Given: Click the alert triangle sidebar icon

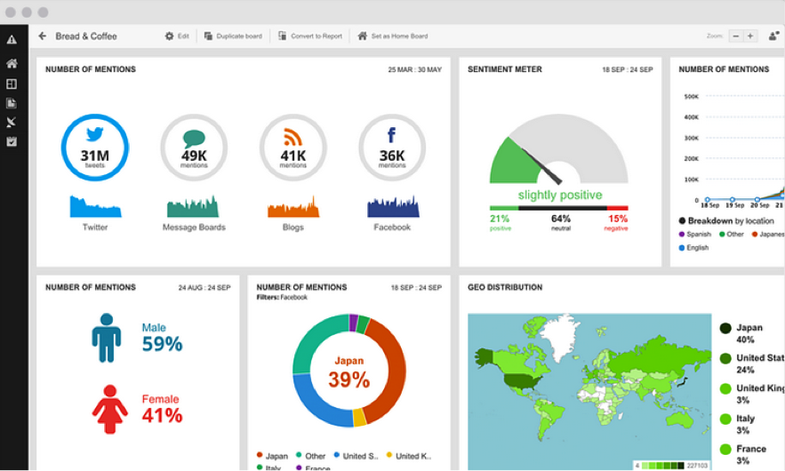Looking at the screenshot, I should click(x=12, y=39).
